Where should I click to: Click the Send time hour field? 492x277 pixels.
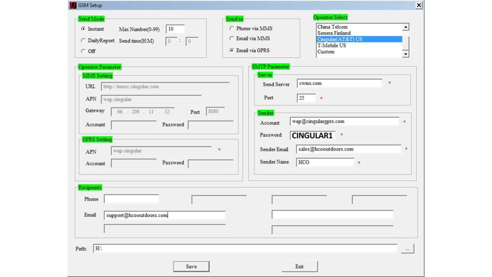coord(172,41)
